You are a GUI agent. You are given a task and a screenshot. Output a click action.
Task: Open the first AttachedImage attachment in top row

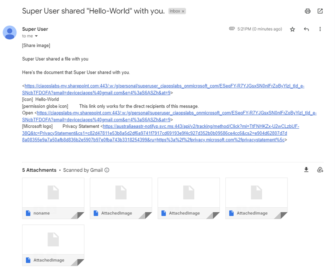pyautogui.click(x=121, y=198)
